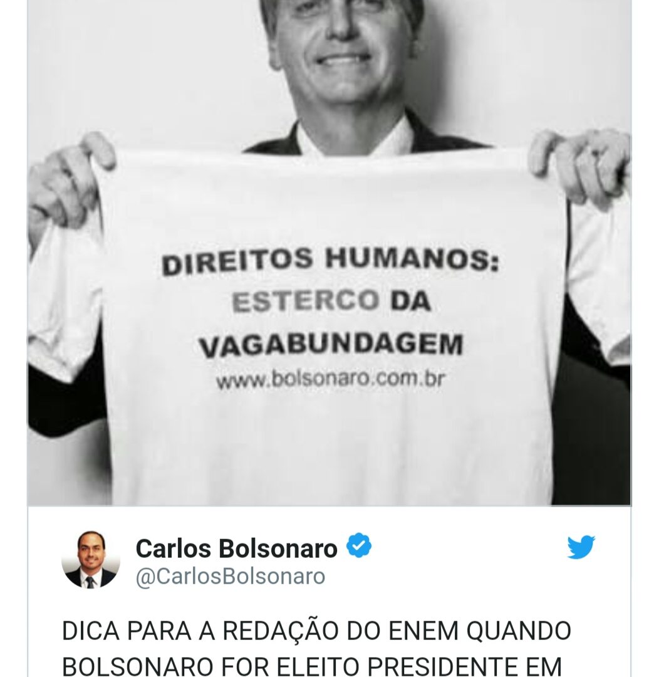Click the VAGABUNDAGEM word on the shirt

331,345
